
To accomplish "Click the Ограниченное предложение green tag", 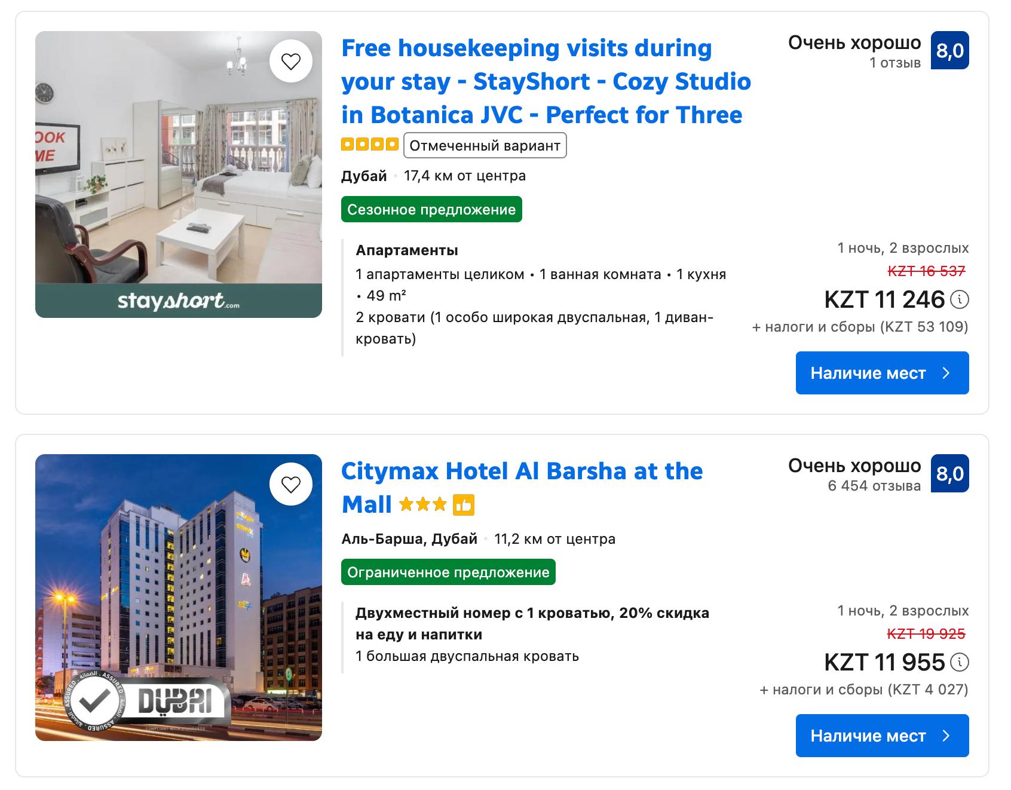I will click(x=448, y=572).
